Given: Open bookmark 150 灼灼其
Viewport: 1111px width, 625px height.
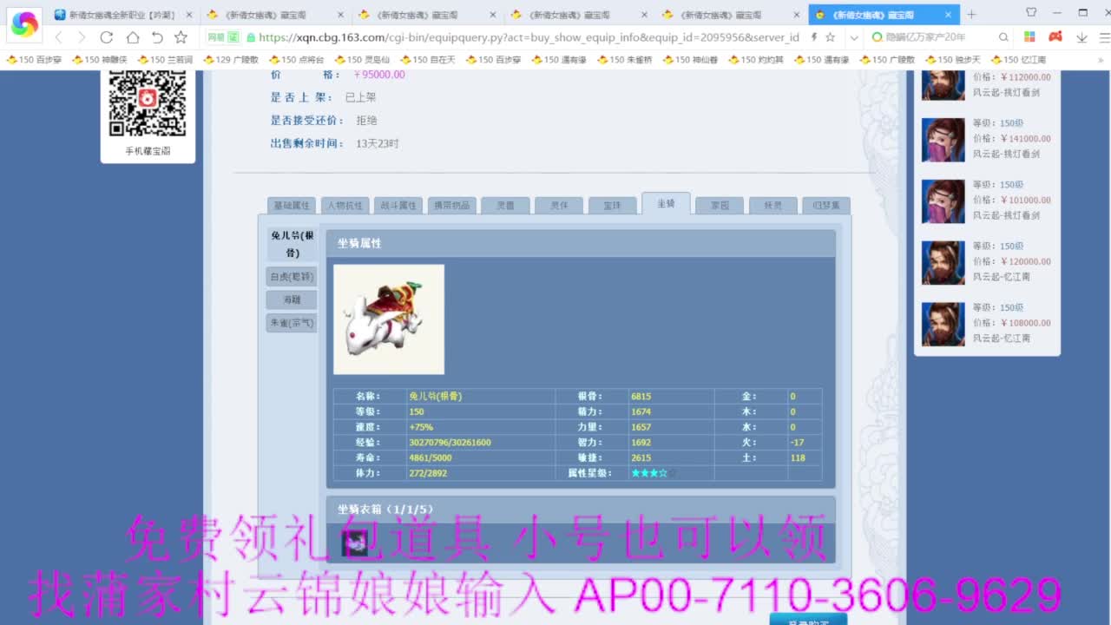Looking at the screenshot, I should pos(756,60).
